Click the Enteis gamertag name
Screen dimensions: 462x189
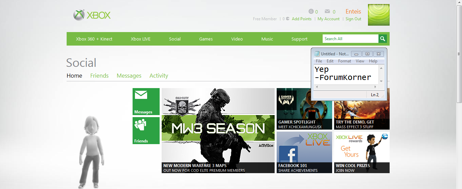pyautogui.click(x=353, y=11)
